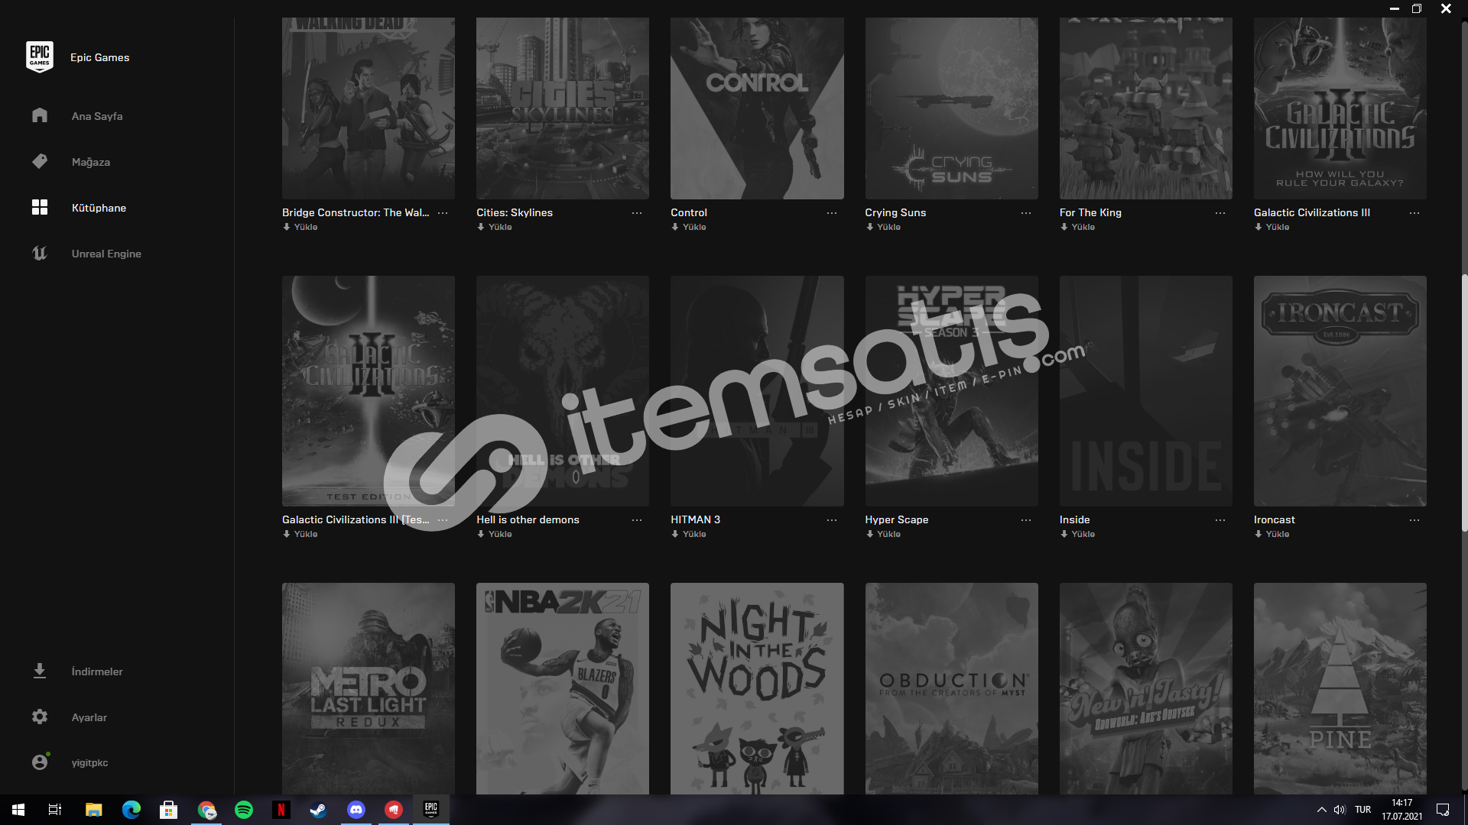This screenshot has width=1468, height=825.
Task: Open Netflix app from taskbar
Action: tap(281, 810)
